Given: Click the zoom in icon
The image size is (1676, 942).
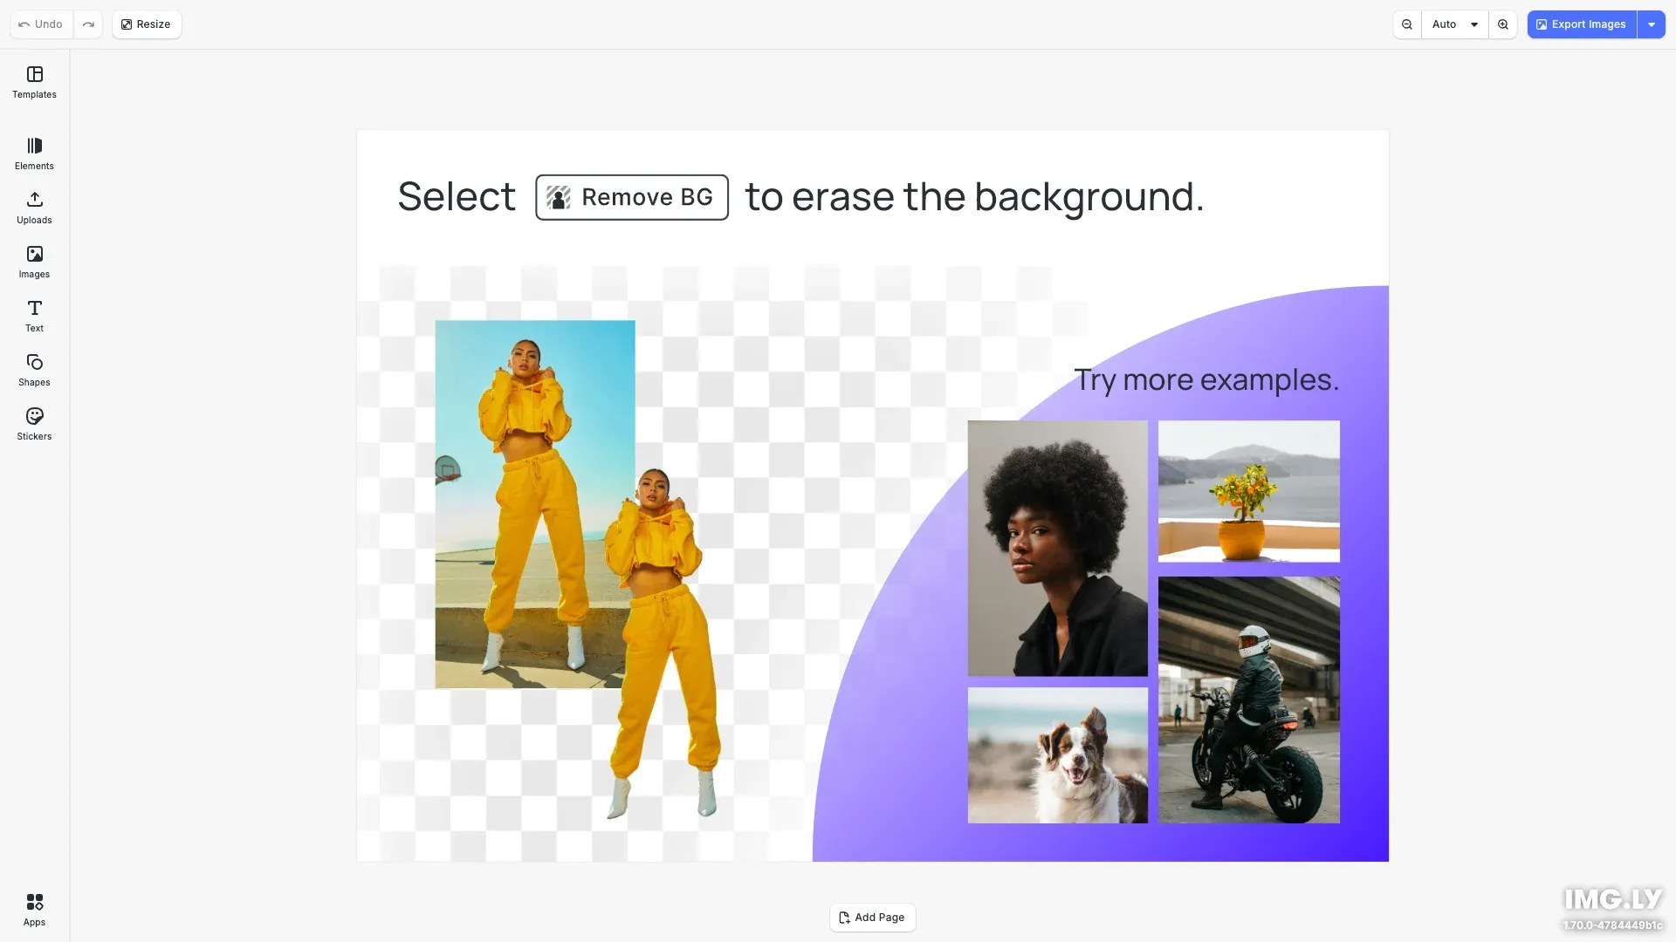Looking at the screenshot, I should click(x=1502, y=24).
